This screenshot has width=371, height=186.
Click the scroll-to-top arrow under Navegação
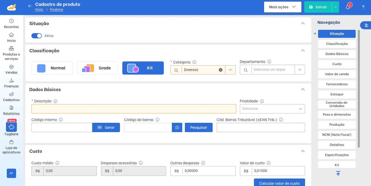point(338,174)
